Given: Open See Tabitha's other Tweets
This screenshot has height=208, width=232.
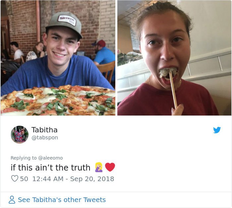Looking at the screenshot, I should point(62,200).
